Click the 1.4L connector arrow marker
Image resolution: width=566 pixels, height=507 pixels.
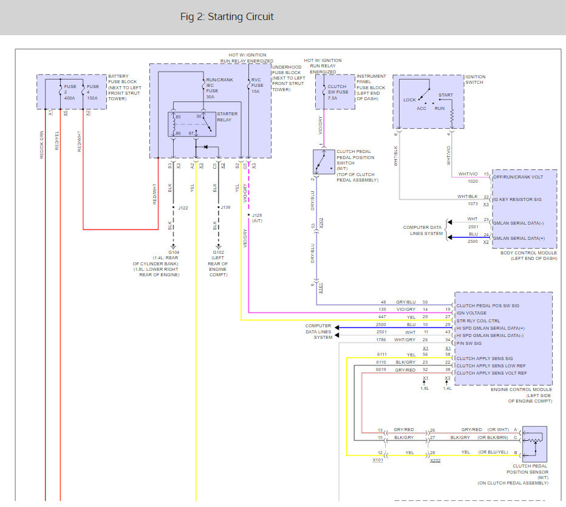point(447,383)
